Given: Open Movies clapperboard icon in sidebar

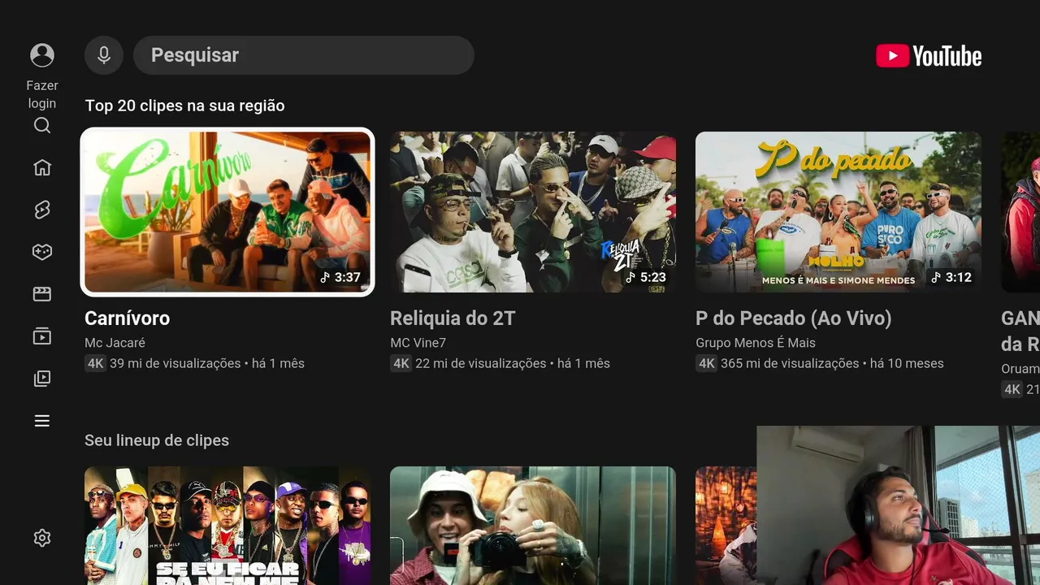Looking at the screenshot, I should tap(42, 294).
